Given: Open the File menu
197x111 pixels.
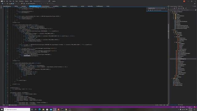Looking at the screenshot, I should [4, 1].
